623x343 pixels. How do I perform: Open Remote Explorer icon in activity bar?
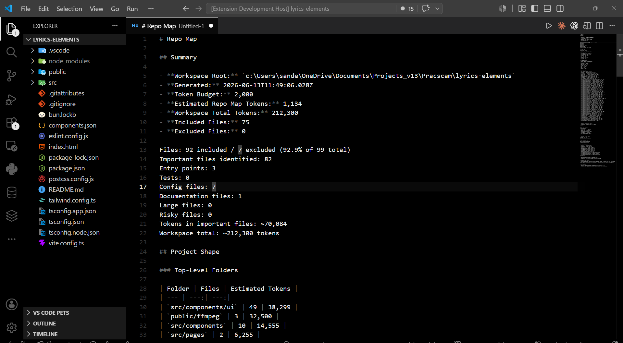(x=12, y=146)
